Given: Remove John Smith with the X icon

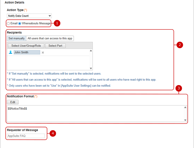Looking at the screenshot, I should [43, 52].
